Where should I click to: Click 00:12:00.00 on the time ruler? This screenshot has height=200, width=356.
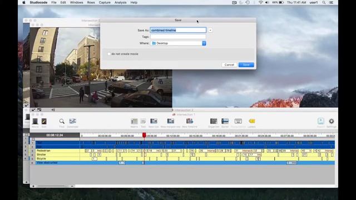173,136
